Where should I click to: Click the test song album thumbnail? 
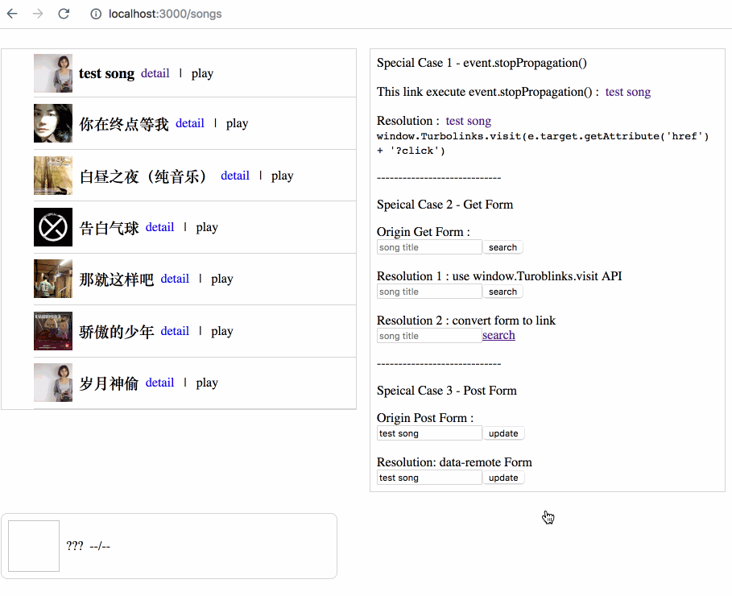53,73
